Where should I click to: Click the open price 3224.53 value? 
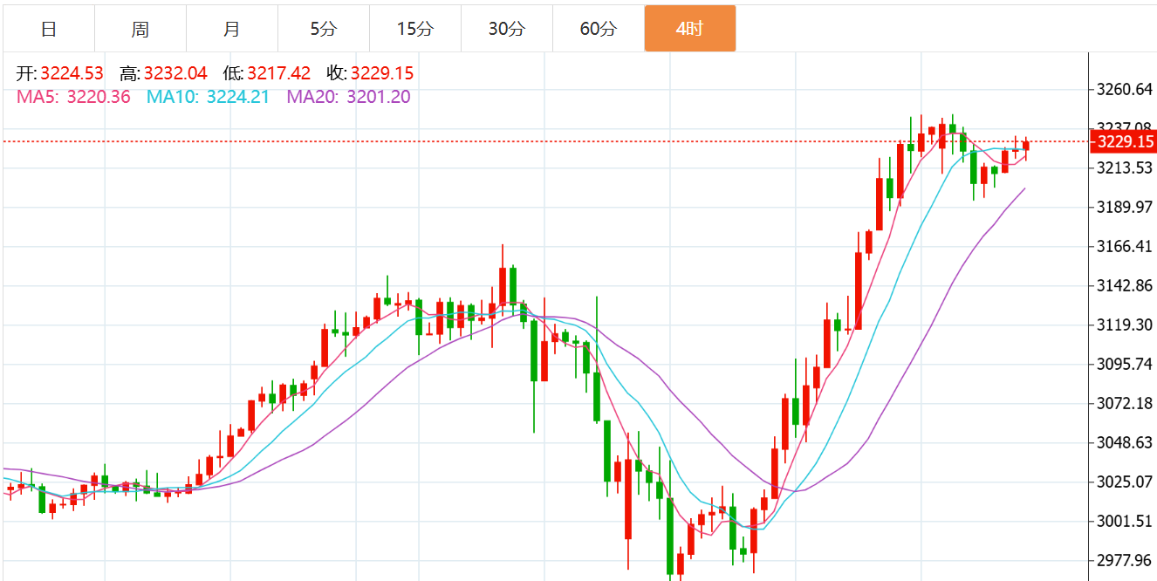click(x=72, y=73)
